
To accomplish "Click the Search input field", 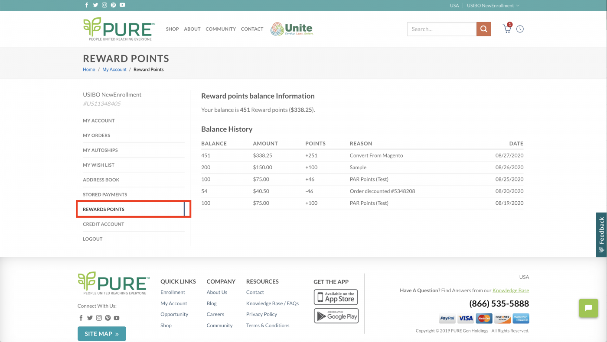I will click(442, 29).
